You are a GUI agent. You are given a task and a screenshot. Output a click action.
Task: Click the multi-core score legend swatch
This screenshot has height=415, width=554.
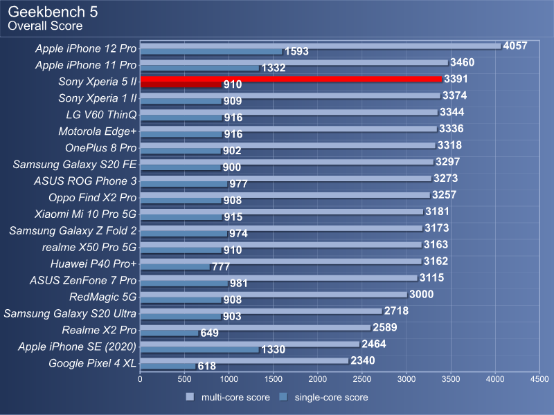[x=190, y=397]
